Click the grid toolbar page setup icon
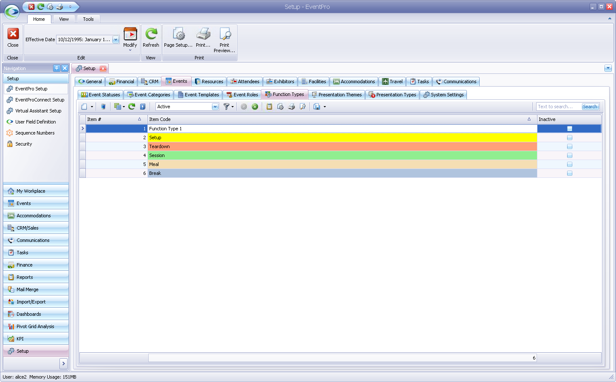 [280, 107]
